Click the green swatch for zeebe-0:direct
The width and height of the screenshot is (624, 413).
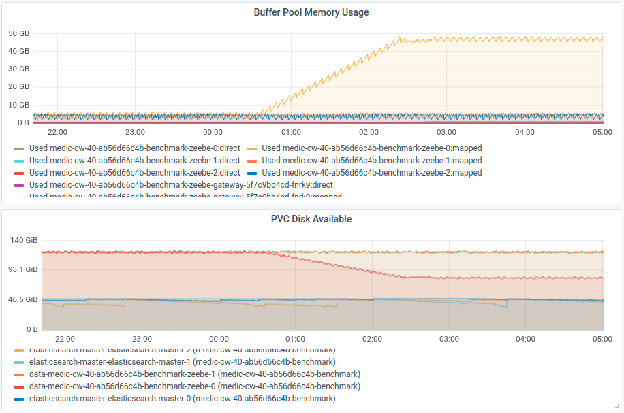point(19,149)
